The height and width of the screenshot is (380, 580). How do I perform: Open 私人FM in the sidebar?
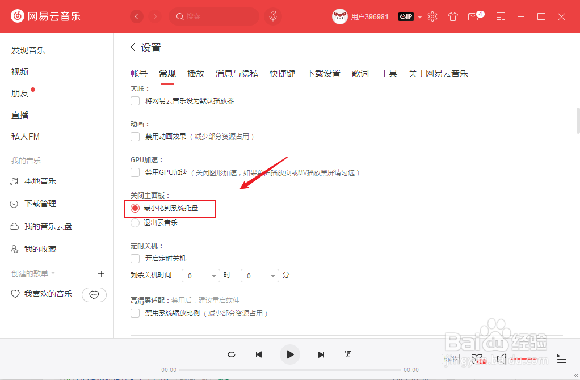pyautogui.click(x=26, y=137)
